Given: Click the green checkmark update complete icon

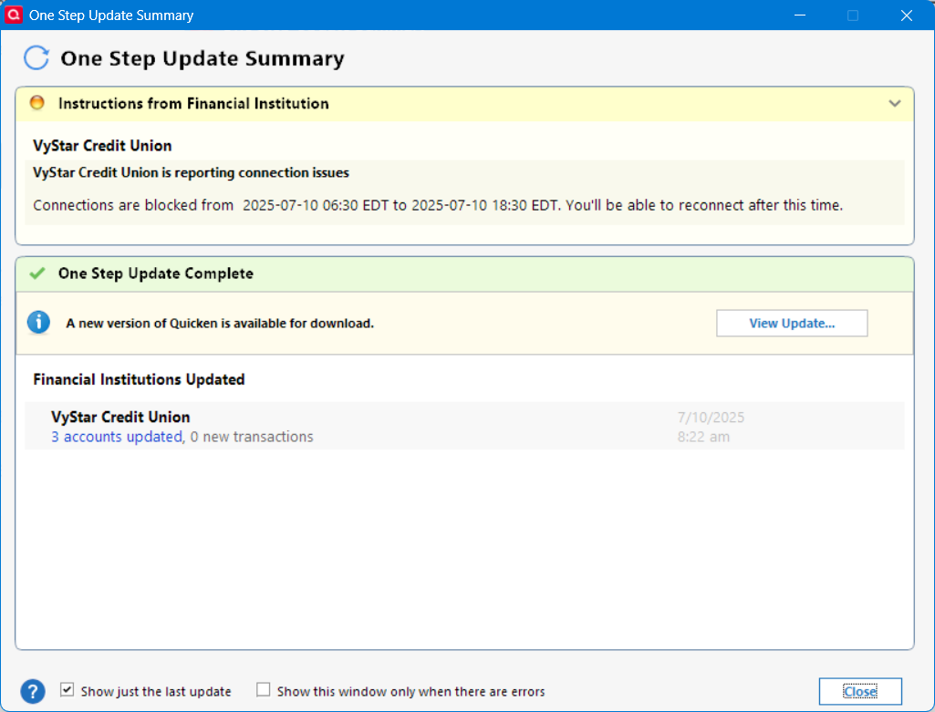Looking at the screenshot, I should 37,273.
